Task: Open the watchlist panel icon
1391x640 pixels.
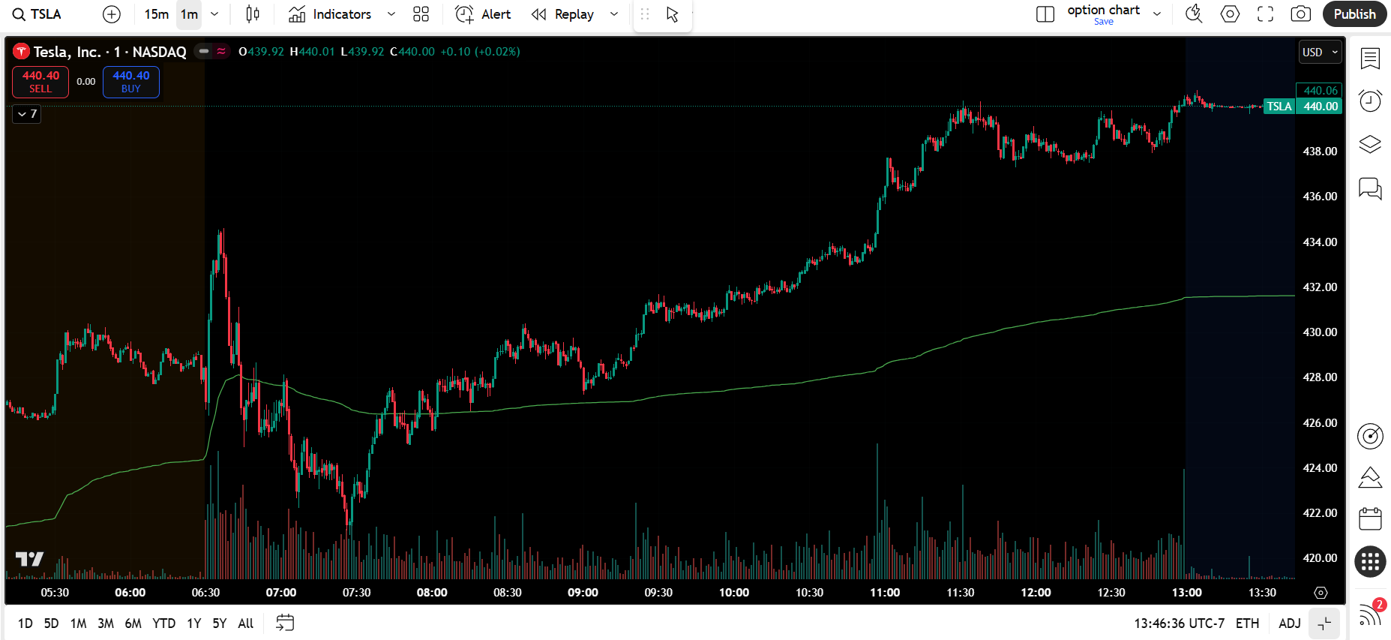Action: click(1370, 59)
